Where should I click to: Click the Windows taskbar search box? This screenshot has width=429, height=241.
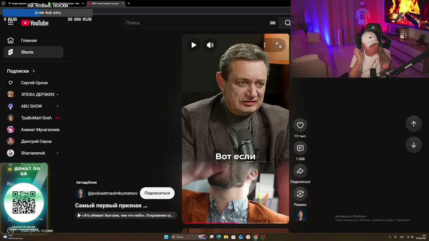point(189,237)
